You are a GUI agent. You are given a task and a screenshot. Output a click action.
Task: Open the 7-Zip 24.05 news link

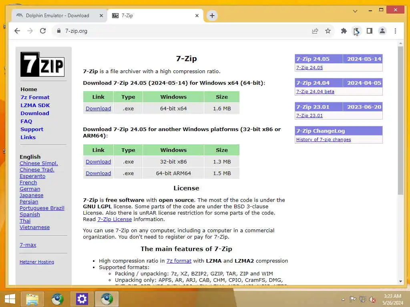(x=310, y=68)
